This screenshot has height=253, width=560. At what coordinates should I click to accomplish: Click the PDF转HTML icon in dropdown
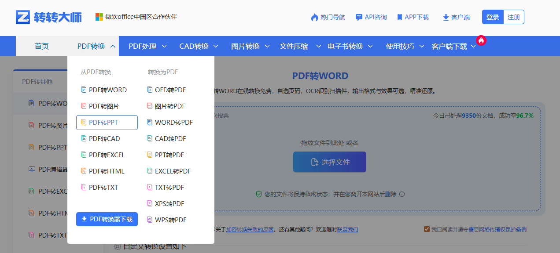coord(84,171)
